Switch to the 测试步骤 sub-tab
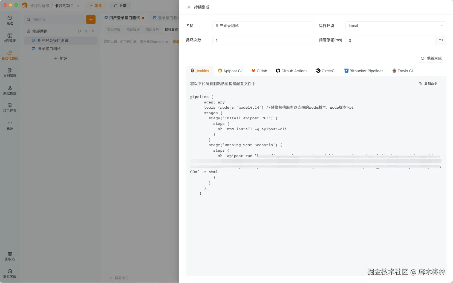453x283 pixels. tap(114, 30)
